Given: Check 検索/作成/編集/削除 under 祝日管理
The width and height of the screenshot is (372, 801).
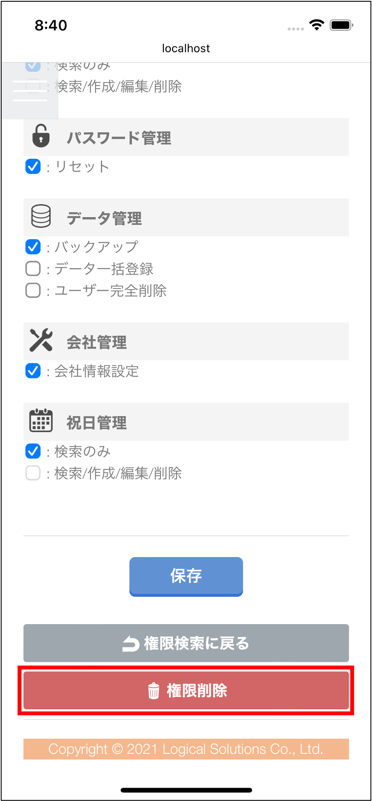Looking at the screenshot, I should click(33, 473).
